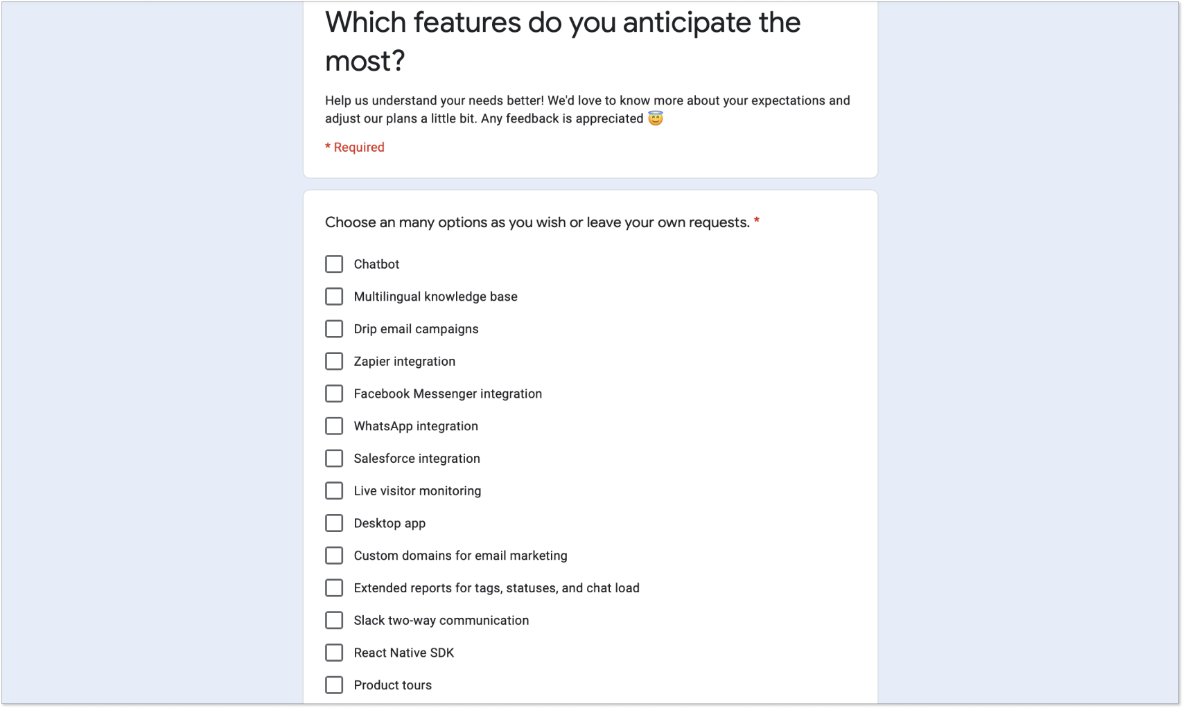This screenshot has width=1183, height=708.
Task: Click the halo smiley emoji in description
Action: [x=656, y=118]
